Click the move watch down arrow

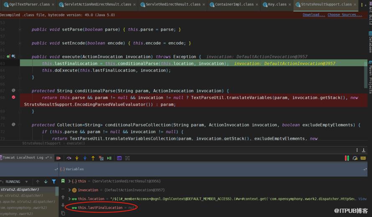click(63, 205)
